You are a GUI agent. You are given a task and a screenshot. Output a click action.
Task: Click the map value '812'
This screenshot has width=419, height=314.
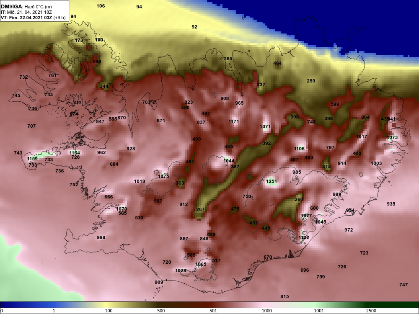(184, 204)
